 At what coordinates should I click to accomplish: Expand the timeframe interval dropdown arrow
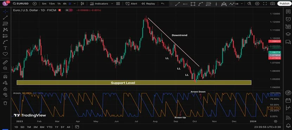pyautogui.click(x=75, y=4)
